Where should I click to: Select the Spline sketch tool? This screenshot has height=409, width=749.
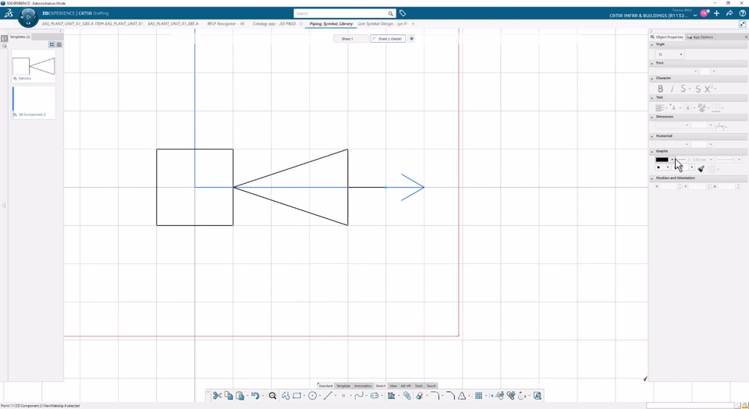pyautogui.click(x=359, y=396)
